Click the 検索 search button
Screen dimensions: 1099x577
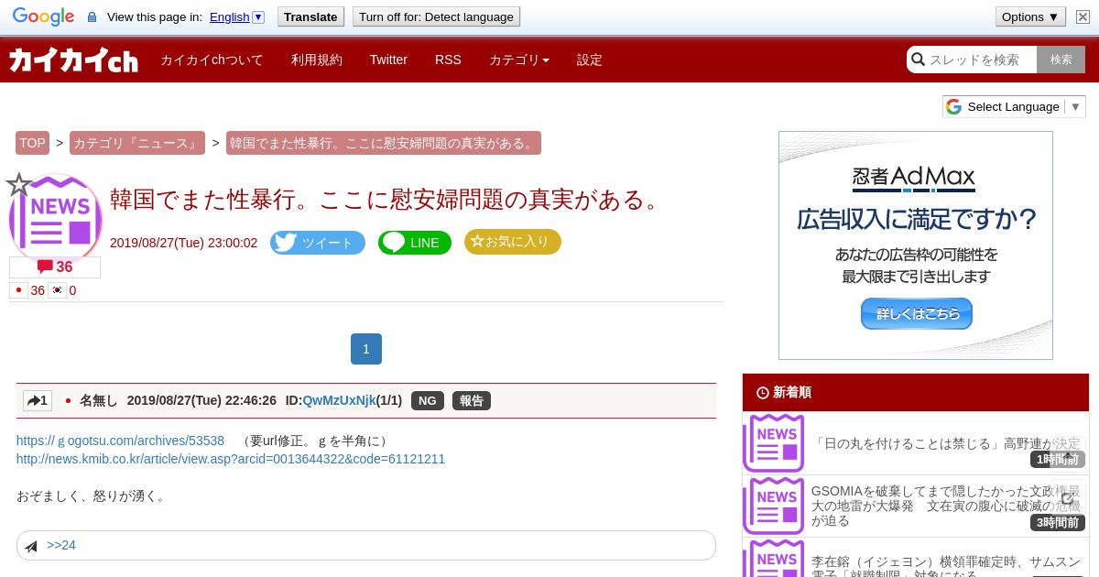1061,60
